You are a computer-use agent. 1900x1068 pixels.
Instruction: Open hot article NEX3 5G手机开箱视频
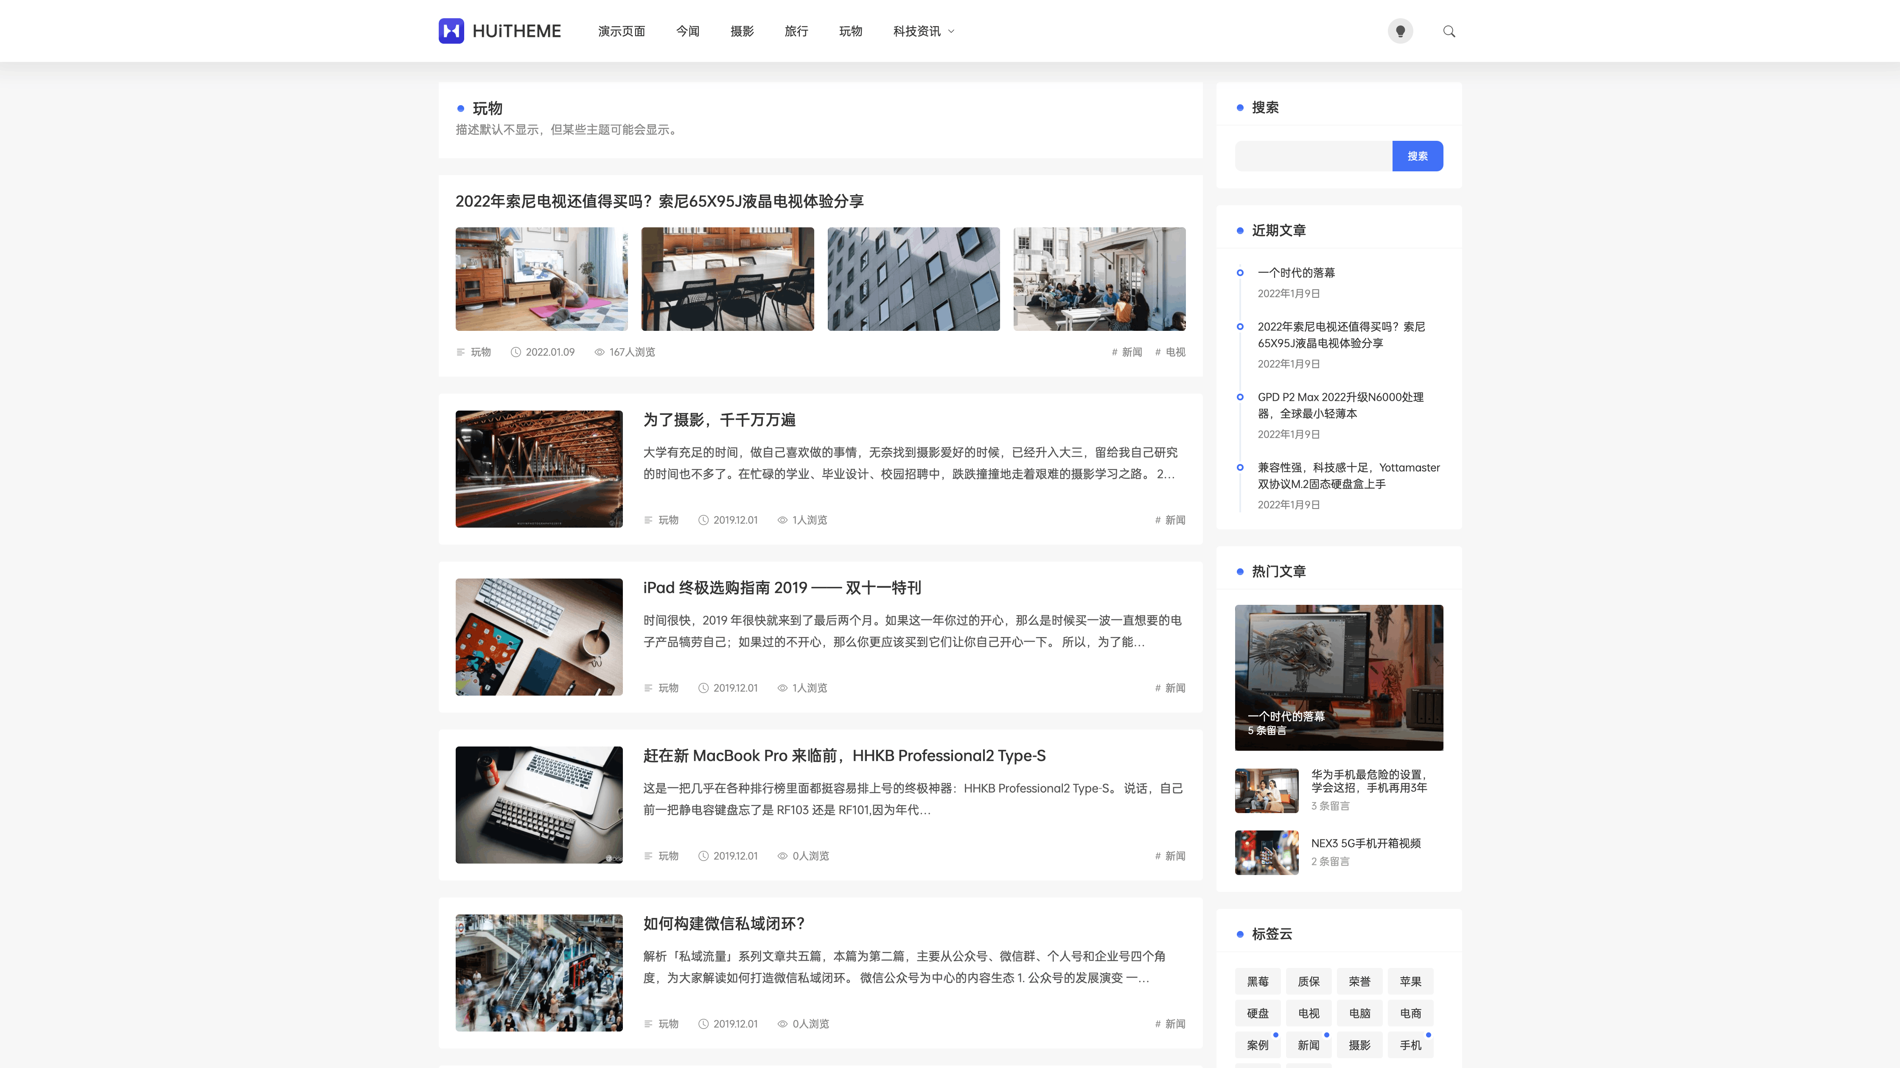[x=1366, y=843]
